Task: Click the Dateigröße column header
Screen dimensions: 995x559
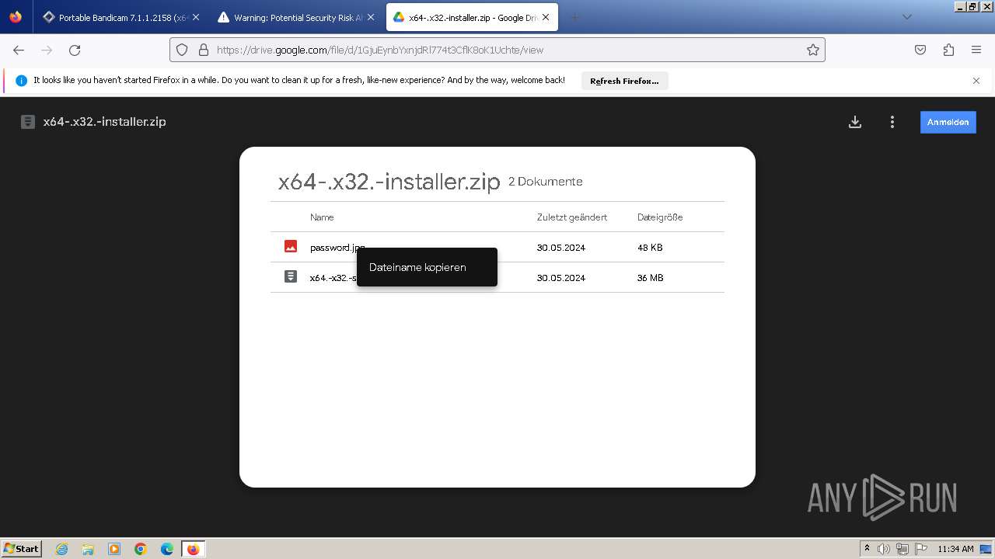Action: click(660, 217)
